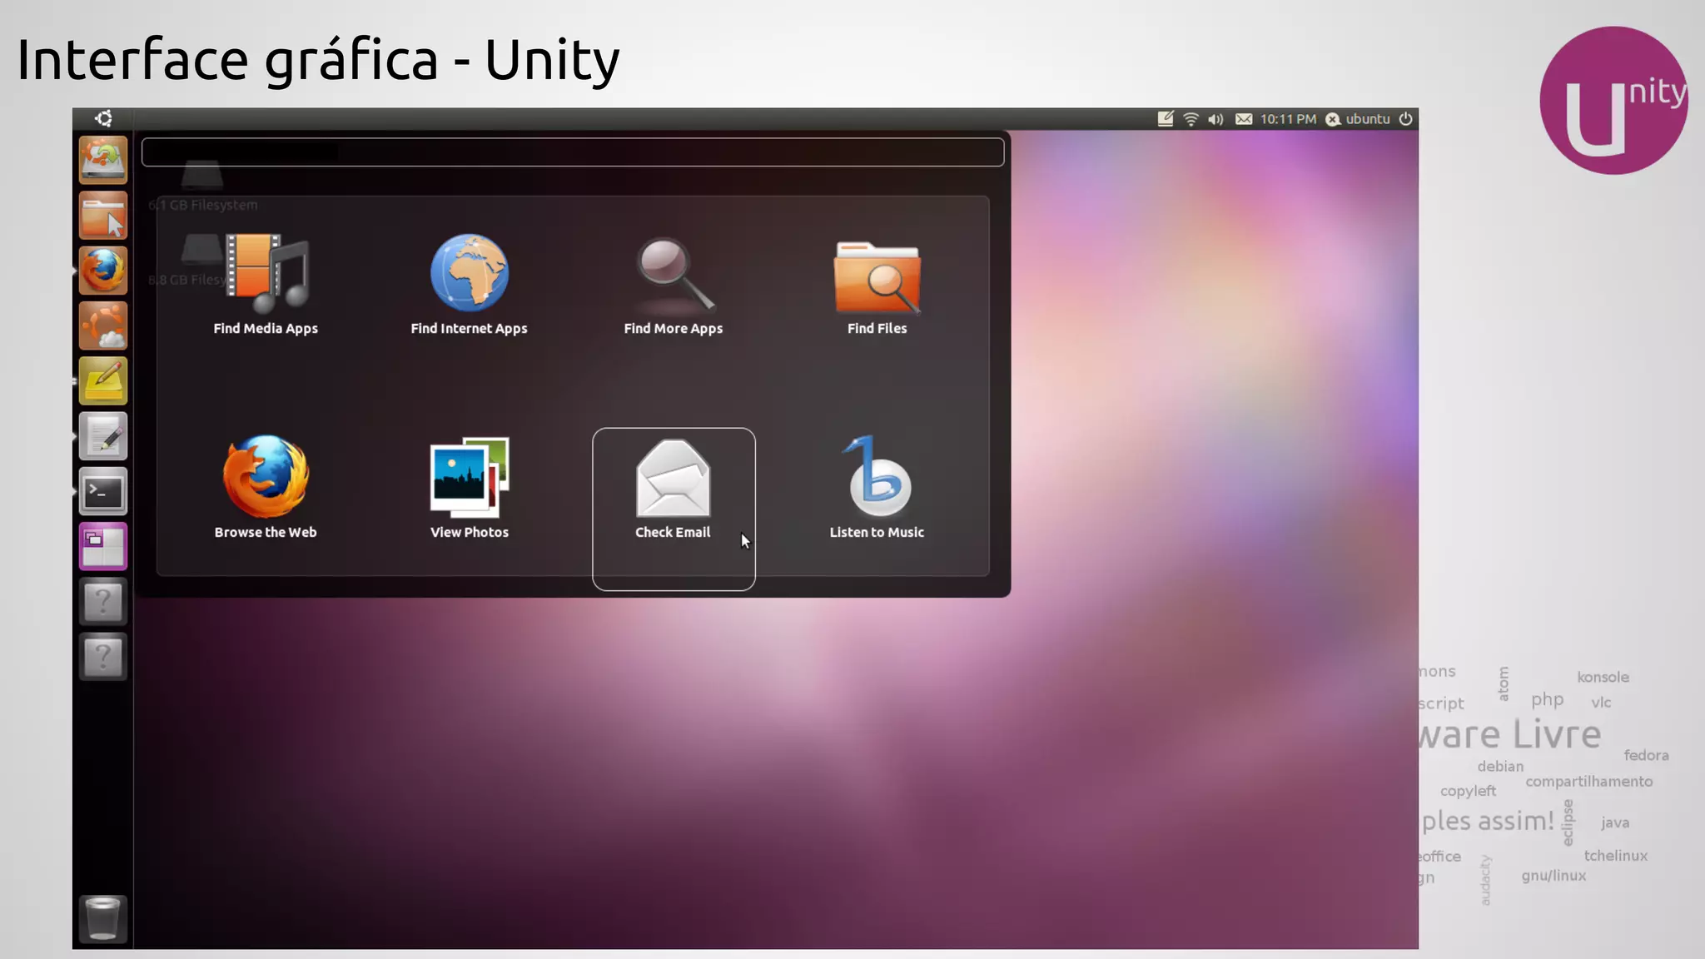
Task: Open the Trash in the launcher
Action: pos(103,919)
